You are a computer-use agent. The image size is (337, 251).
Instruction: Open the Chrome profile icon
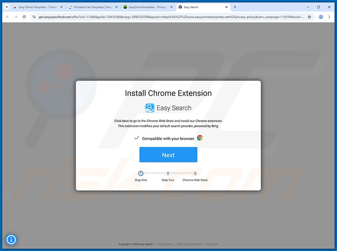[321, 17]
